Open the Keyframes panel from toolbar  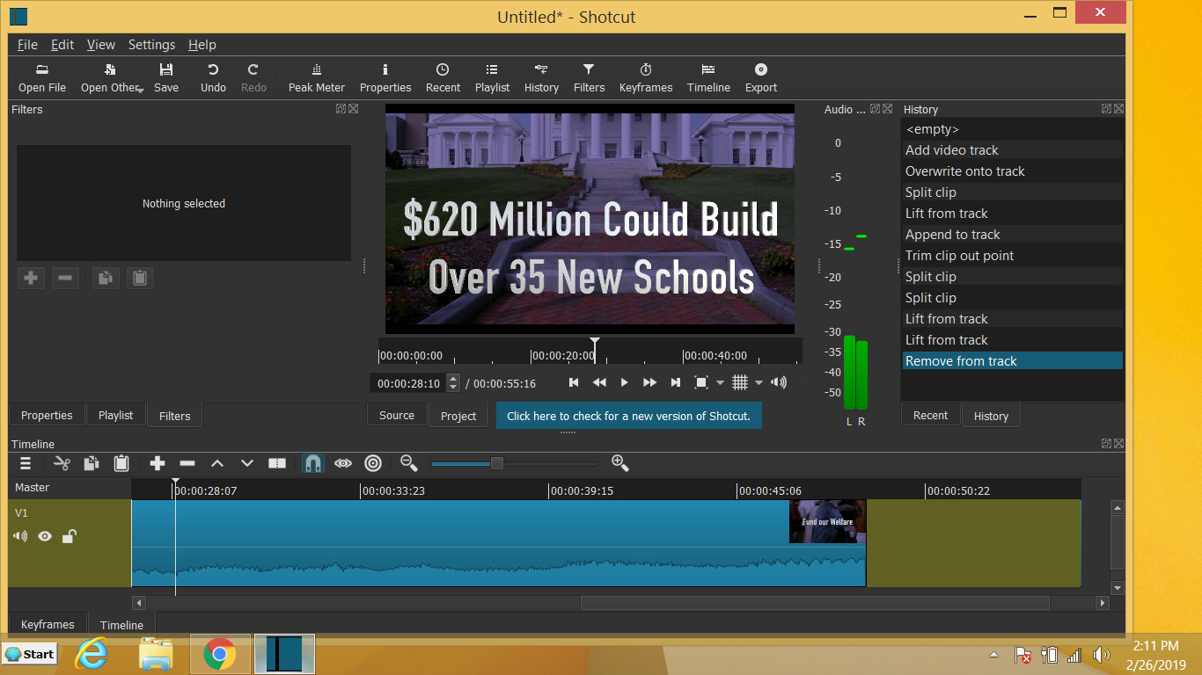(x=646, y=77)
